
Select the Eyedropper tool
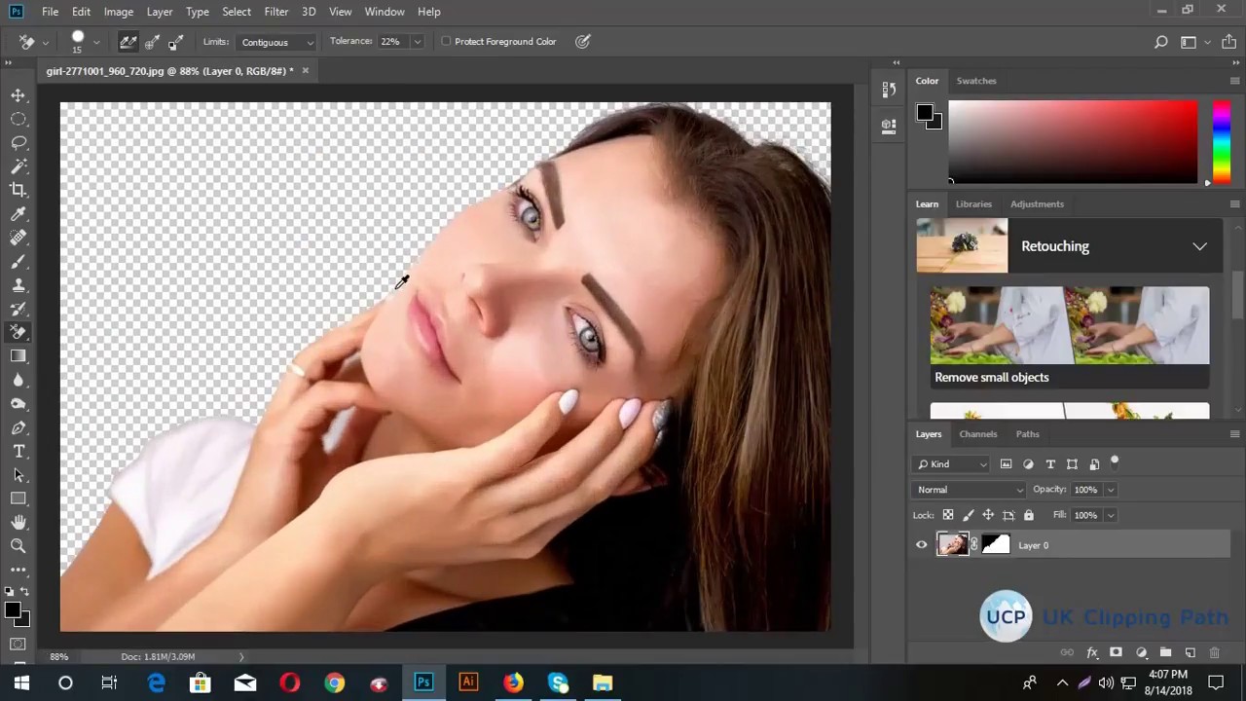[18, 214]
